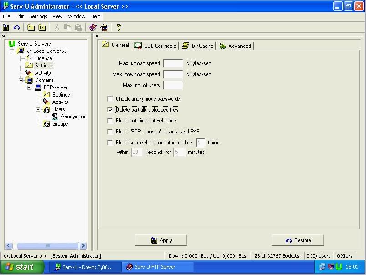This screenshot has width=366, height=275.
Task: Enable Block anti time-out schemes
Action: pos(110,121)
